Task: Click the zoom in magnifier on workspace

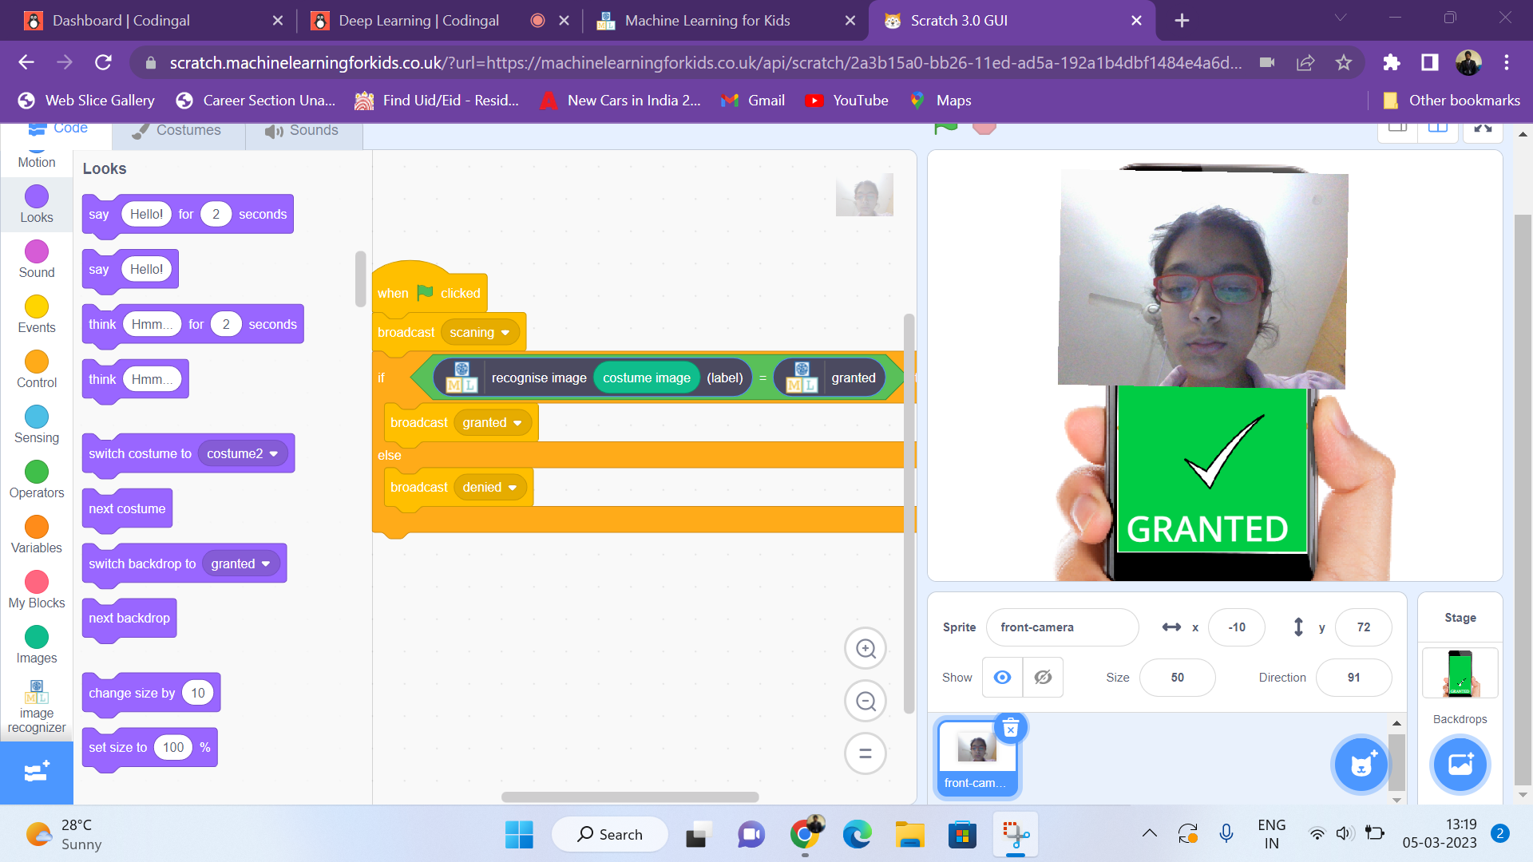Action: (x=866, y=648)
